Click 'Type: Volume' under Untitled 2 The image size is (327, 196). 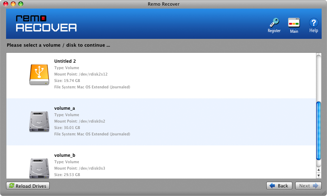pyautogui.click(x=66, y=68)
